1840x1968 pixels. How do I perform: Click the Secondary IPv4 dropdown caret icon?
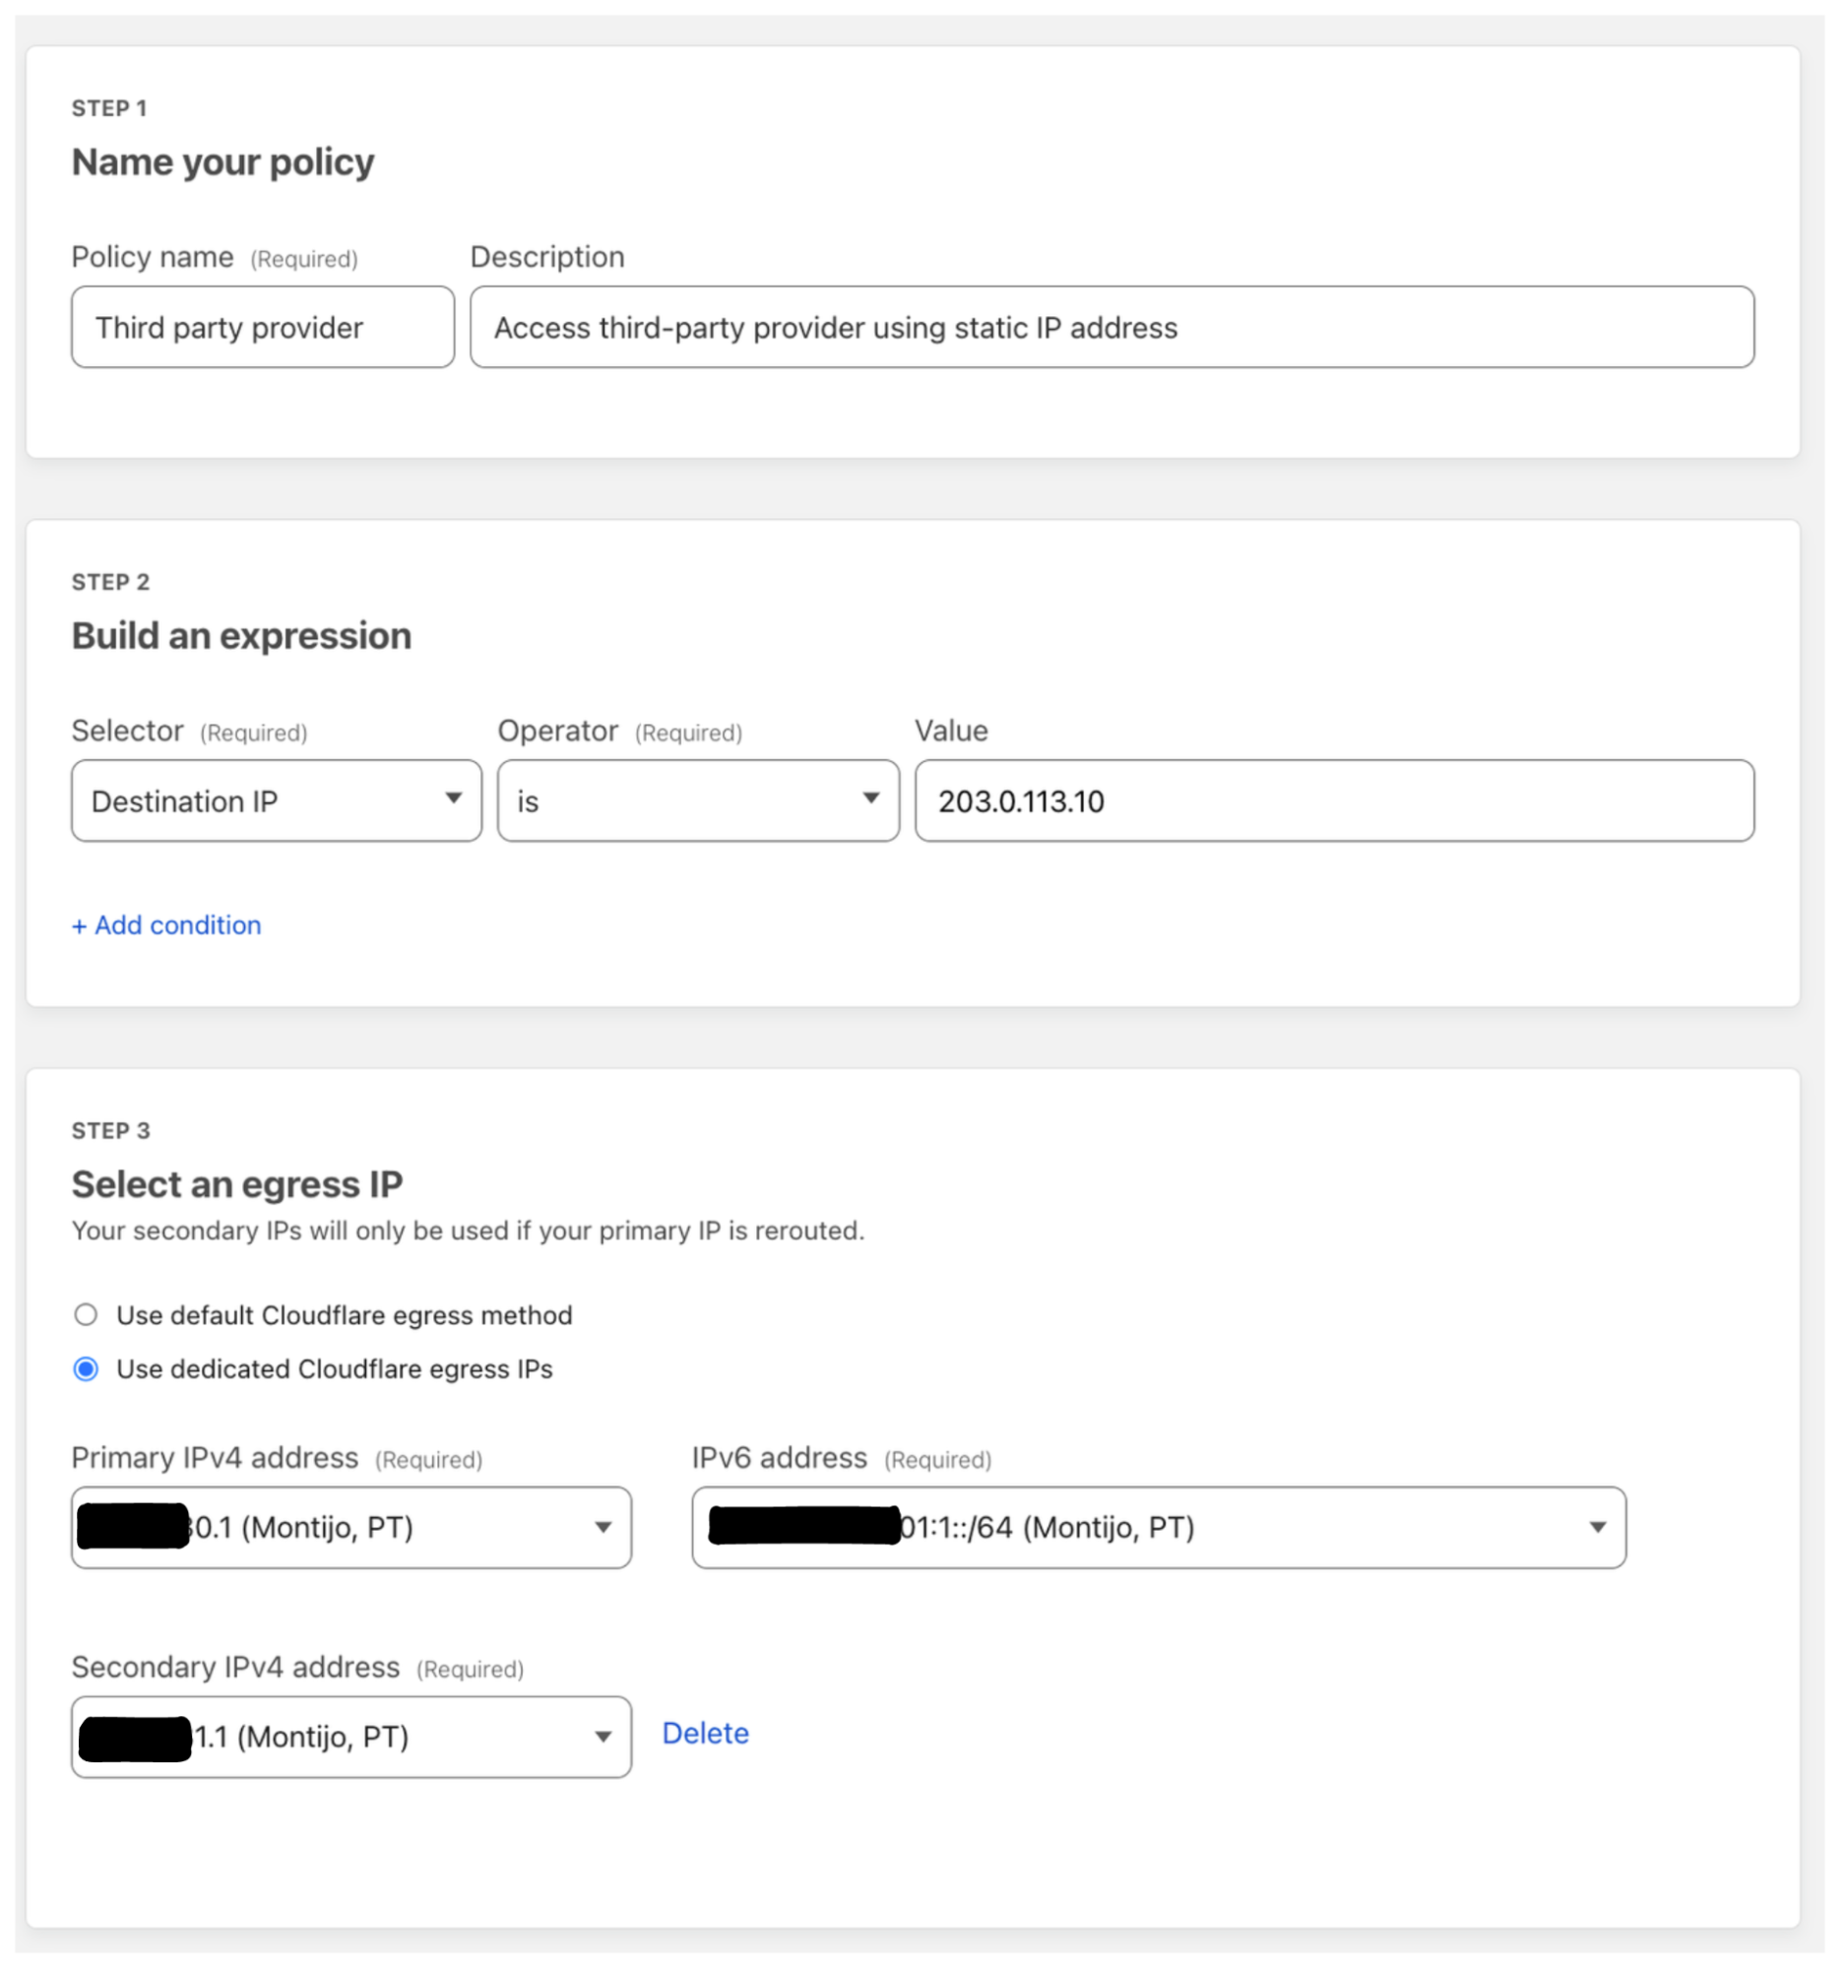(603, 1738)
